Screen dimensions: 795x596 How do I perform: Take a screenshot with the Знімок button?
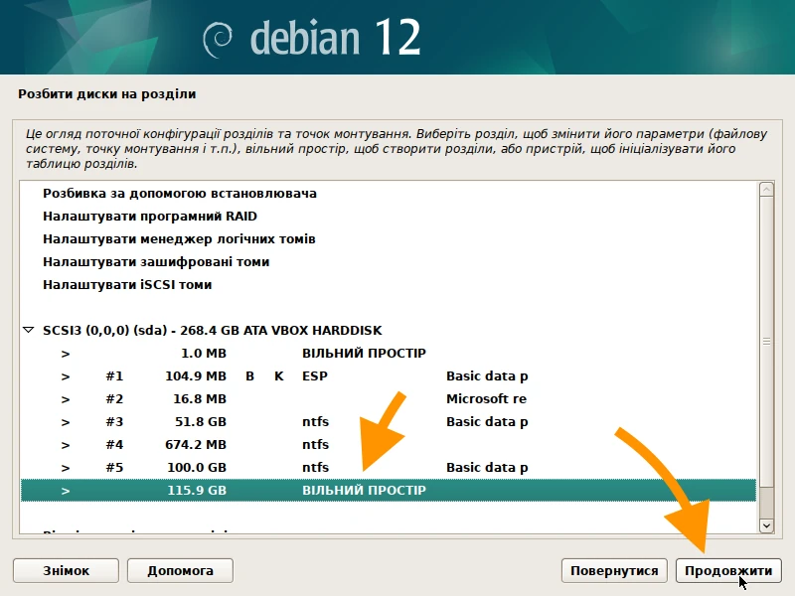(66, 570)
